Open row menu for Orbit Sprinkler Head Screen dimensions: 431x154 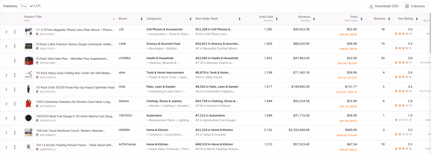pyautogui.click(x=15, y=90)
